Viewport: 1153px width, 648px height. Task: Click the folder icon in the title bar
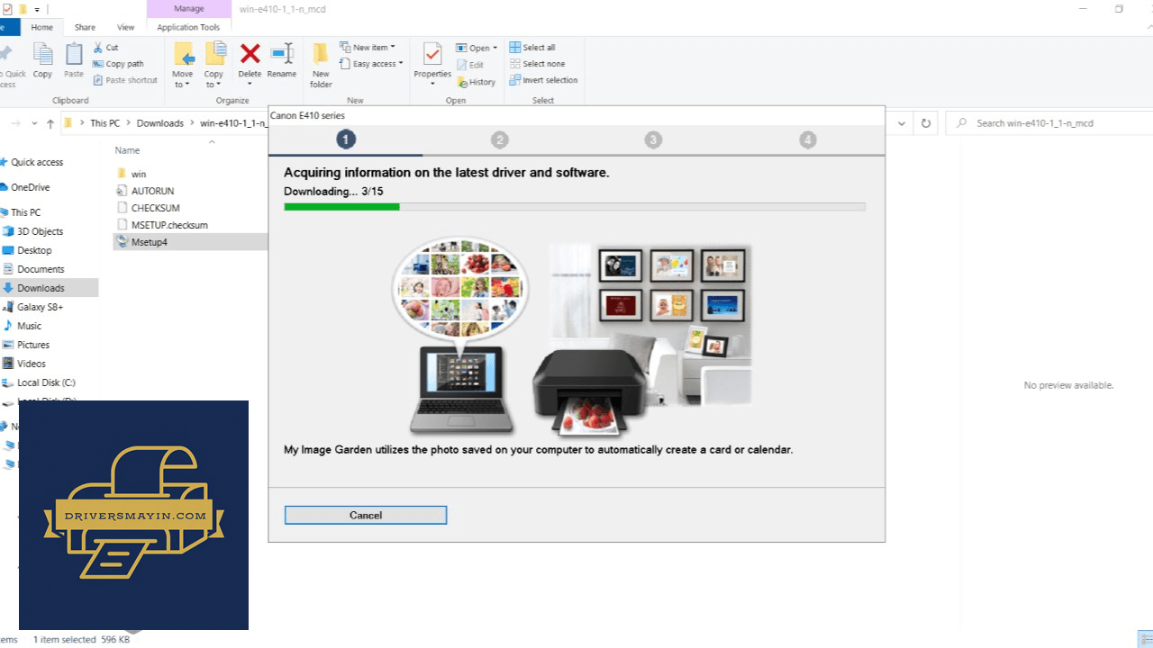coord(23,10)
